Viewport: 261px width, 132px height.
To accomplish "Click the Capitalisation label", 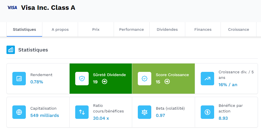I will pos(43,108).
